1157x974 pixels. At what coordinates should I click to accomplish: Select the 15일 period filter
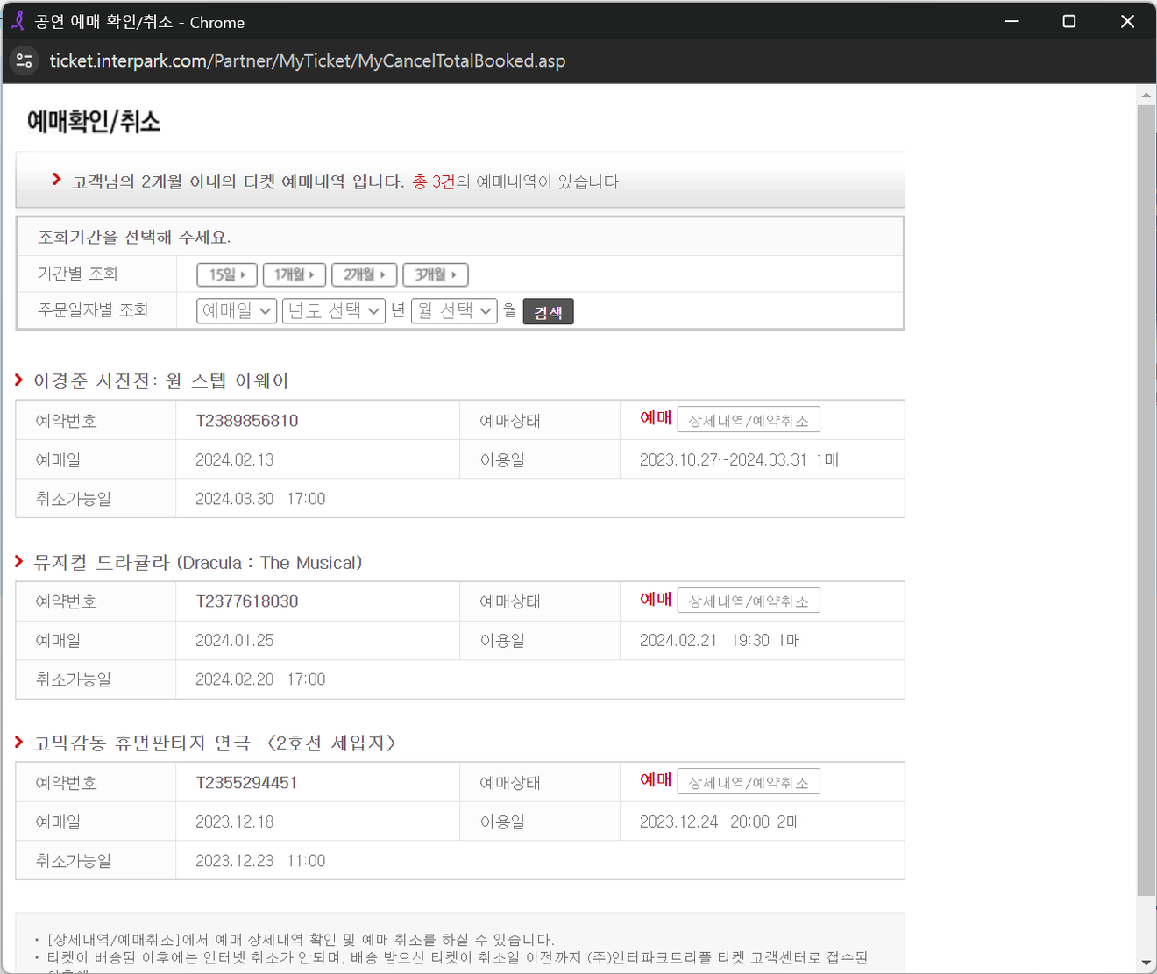pos(227,274)
